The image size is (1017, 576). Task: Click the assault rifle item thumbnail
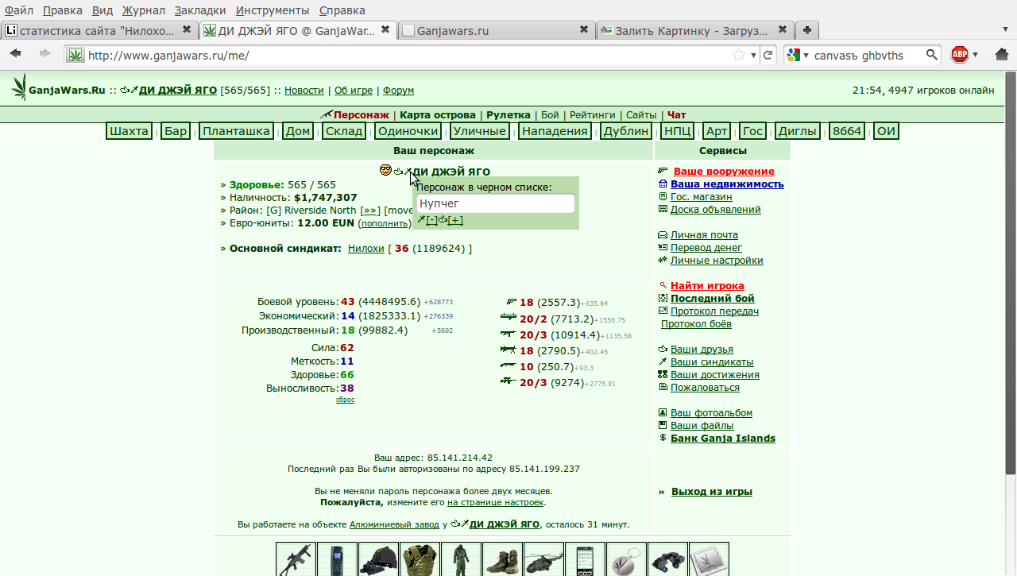[296, 559]
